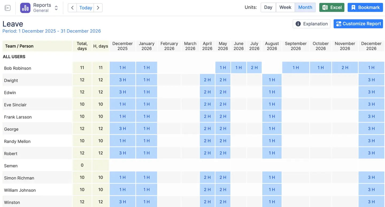Click Bob Robinson's H days value 11

[x=101, y=67]
